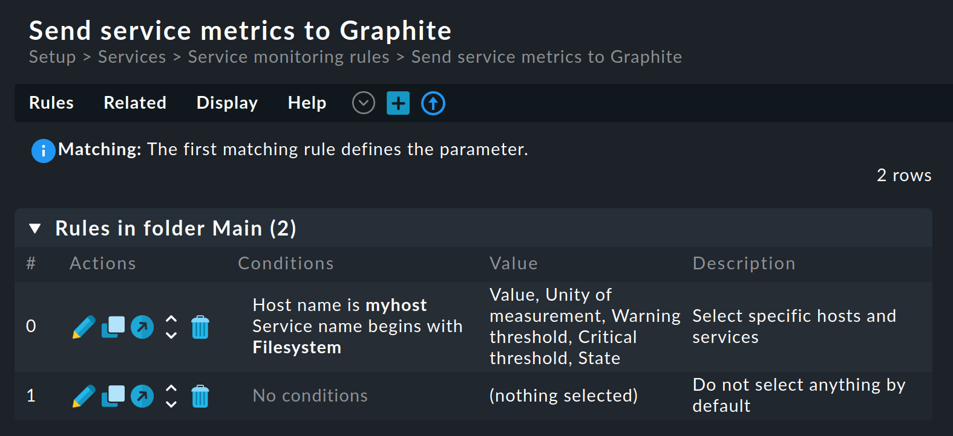Delete rule 0 with the trash icon
This screenshot has height=436, width=953.
coord(200,327)
